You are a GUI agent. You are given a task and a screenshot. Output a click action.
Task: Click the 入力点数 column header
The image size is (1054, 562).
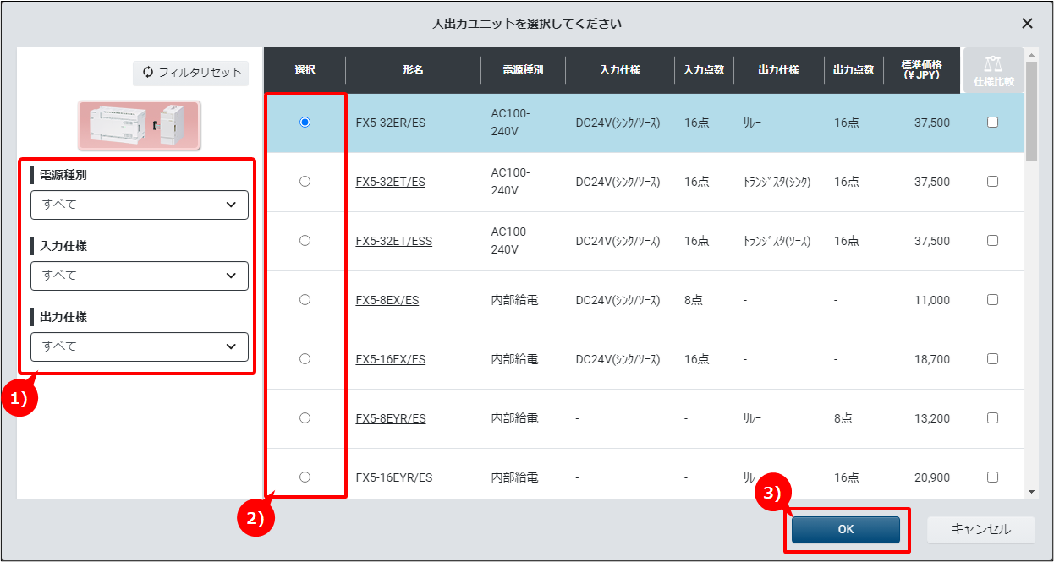click(704, 70)
